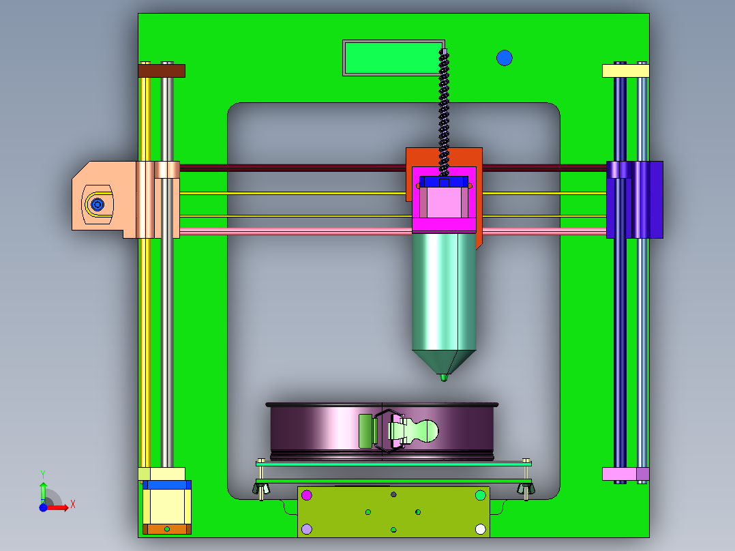Click the white hole on the olive plate
The width and height of the screenshot is (735, 551).
click(481, 529)
